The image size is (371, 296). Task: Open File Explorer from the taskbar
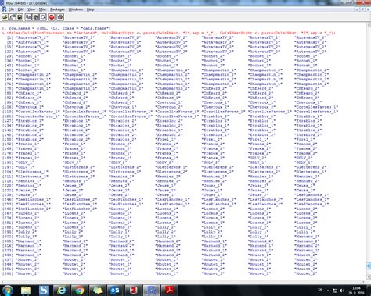[26, 291]
